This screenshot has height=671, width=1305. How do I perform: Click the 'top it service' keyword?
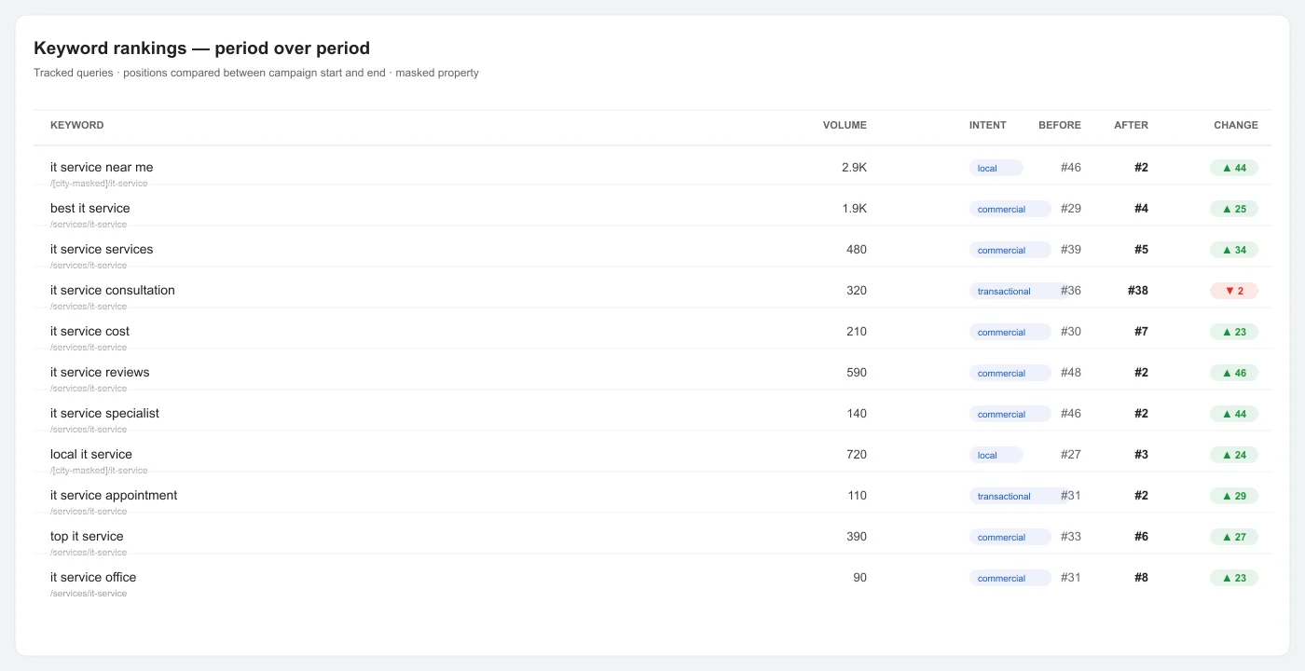(87, 536)
